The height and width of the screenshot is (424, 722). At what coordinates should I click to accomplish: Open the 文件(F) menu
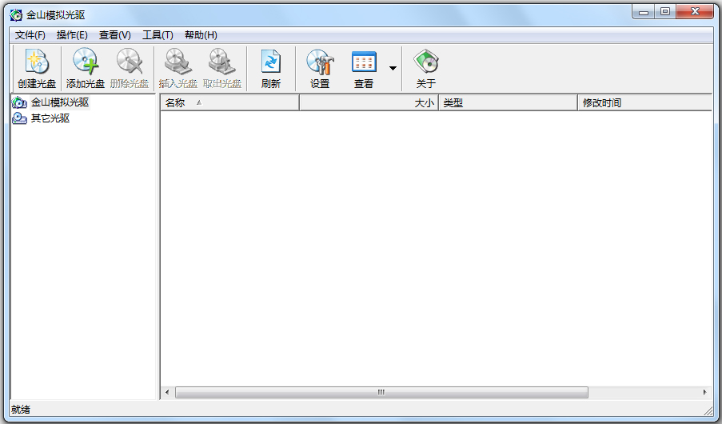(30, 35)
